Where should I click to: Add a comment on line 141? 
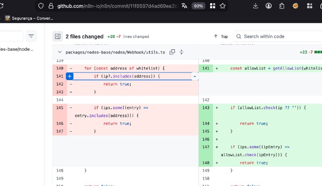point(69,76)
